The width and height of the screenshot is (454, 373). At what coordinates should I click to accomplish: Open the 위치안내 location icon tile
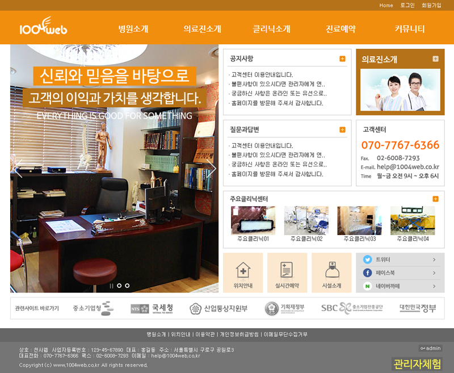[x=243, y=273]
